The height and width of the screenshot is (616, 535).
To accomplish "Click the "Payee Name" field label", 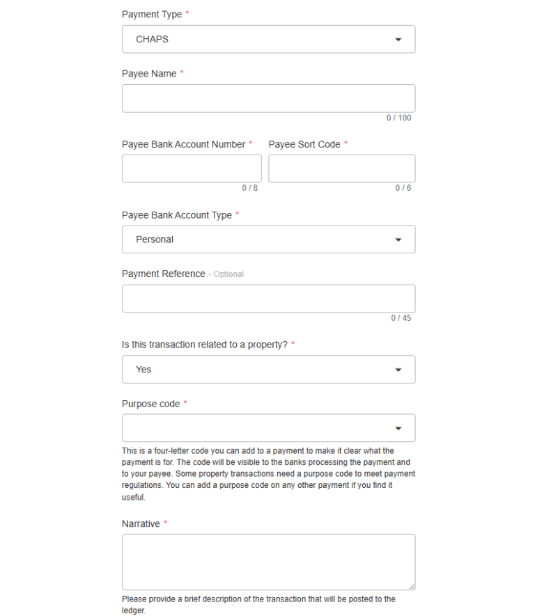I will 149,74.
